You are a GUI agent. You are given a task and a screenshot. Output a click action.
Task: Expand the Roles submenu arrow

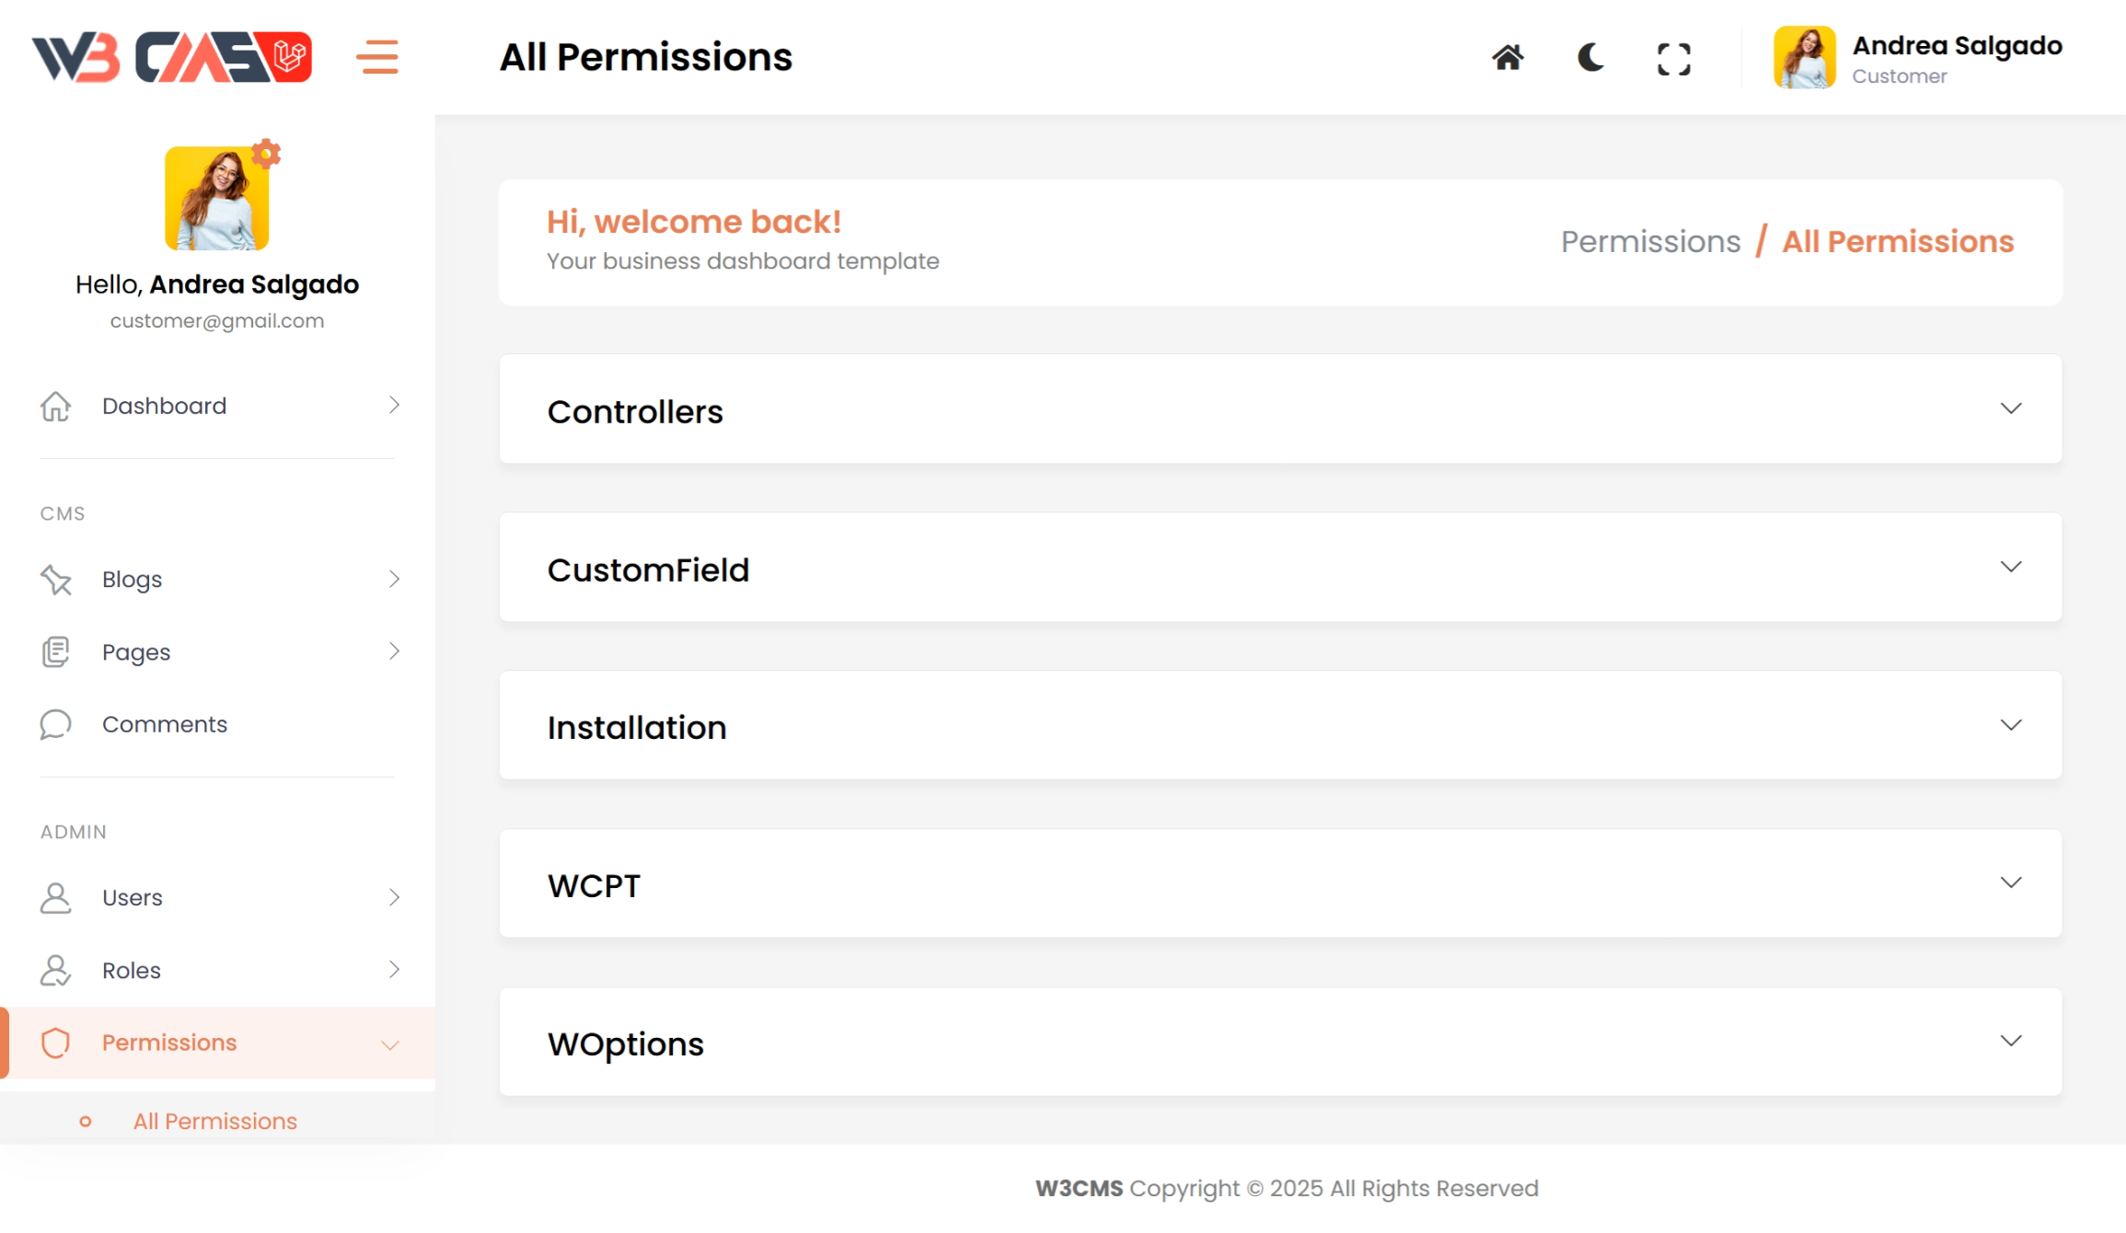[394, 970]
